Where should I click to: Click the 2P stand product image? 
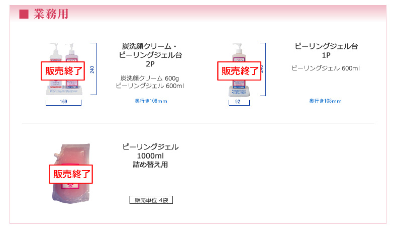pyautogui.click(x=65, y=69)
